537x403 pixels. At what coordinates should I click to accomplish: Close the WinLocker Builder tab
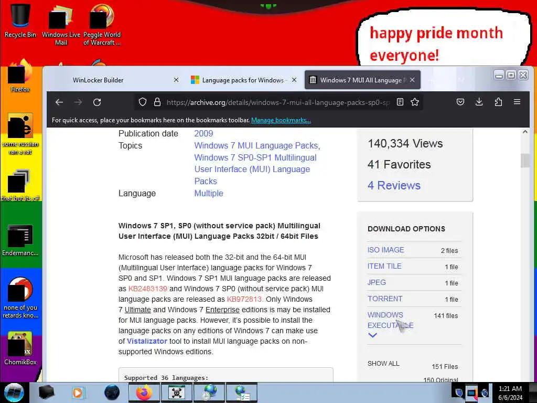point(176,80)
